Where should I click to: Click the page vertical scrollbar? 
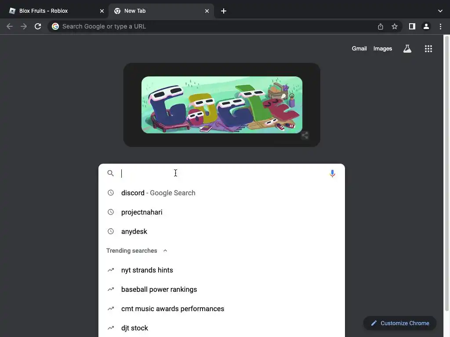coord(446,173)
